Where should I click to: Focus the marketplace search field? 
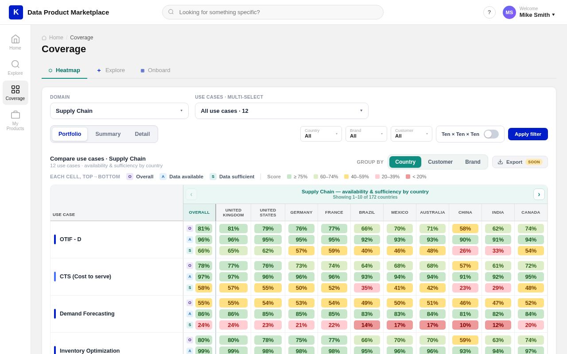click(273, 12)
